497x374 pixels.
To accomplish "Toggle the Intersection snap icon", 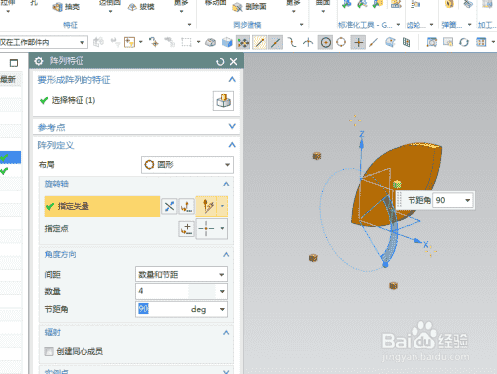I will pos(308,42).
